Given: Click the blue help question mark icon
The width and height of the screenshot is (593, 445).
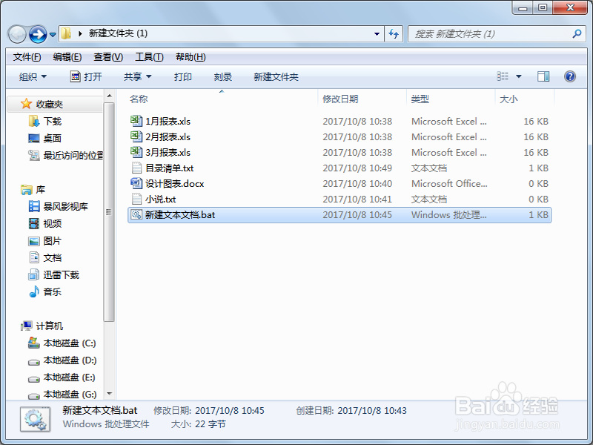Looking at the screenshot, I should tap(570, 76).
